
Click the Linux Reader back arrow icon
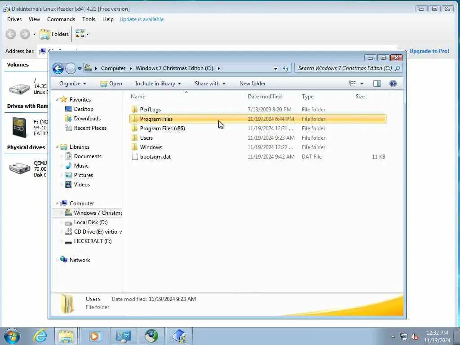(x=11, y=34)
